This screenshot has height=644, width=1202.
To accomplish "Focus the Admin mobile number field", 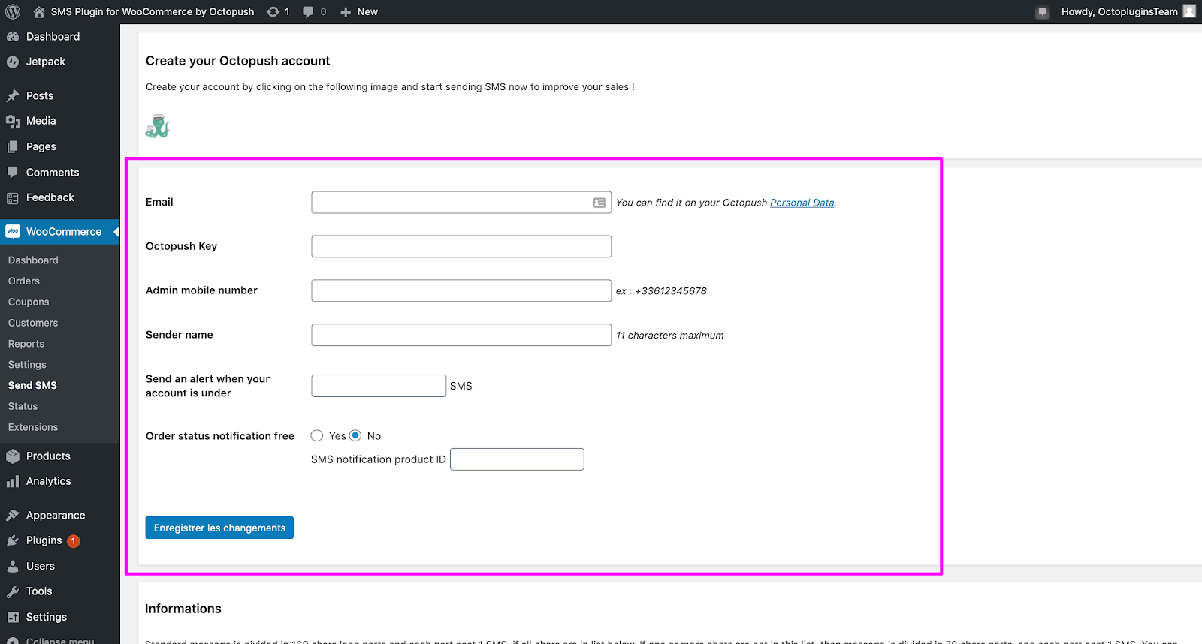I will coord(461,290).
